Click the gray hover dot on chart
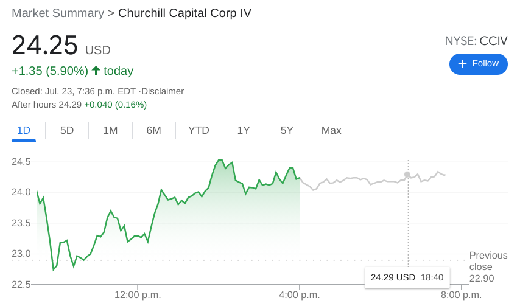 click(x=407, y=175)
